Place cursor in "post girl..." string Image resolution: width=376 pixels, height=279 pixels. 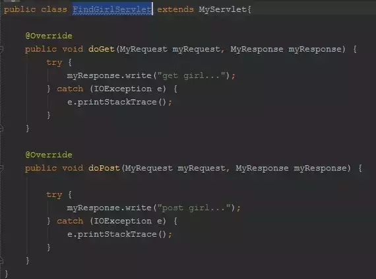click(x=194, y=208)
